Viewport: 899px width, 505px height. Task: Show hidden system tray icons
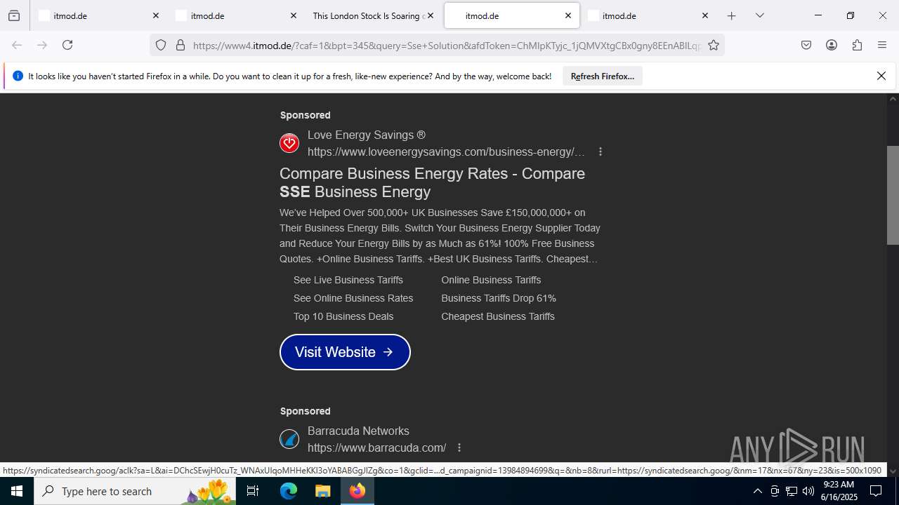(x=757, y=491)
